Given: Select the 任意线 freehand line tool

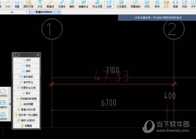Looking at the screenshot, I should click(x=62, y=4).
